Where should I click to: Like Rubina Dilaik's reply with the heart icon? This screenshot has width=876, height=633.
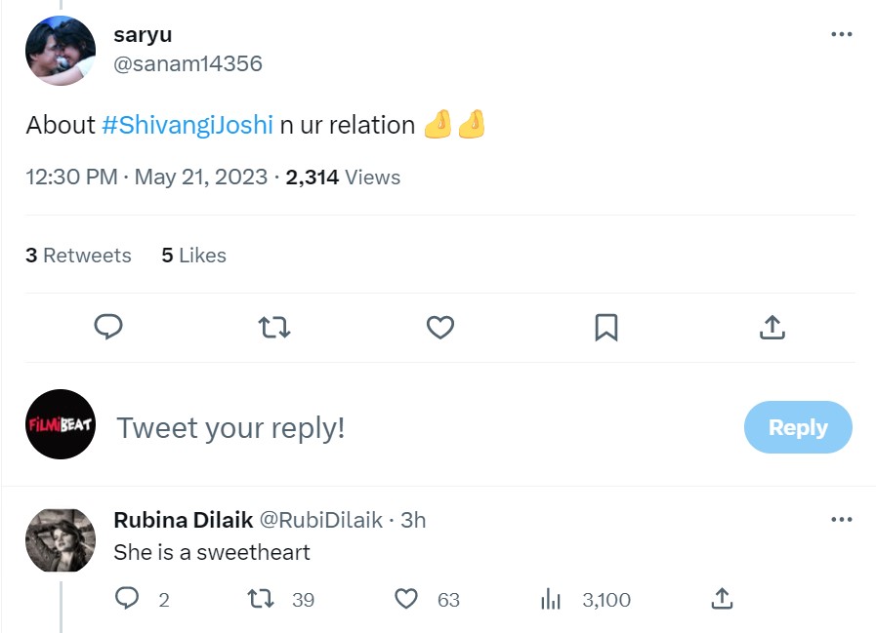(x=405, y=599)
